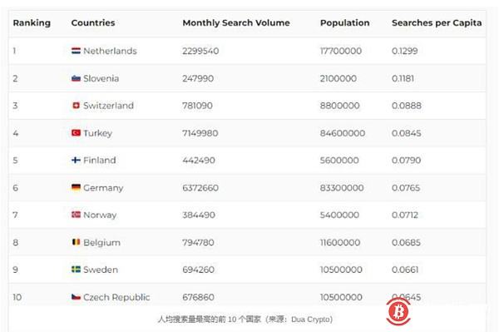The height and width of the screenshot is (332, 499).
Task: Click population value 83300000
Action: pyautogui.click(x=342, y=188)
